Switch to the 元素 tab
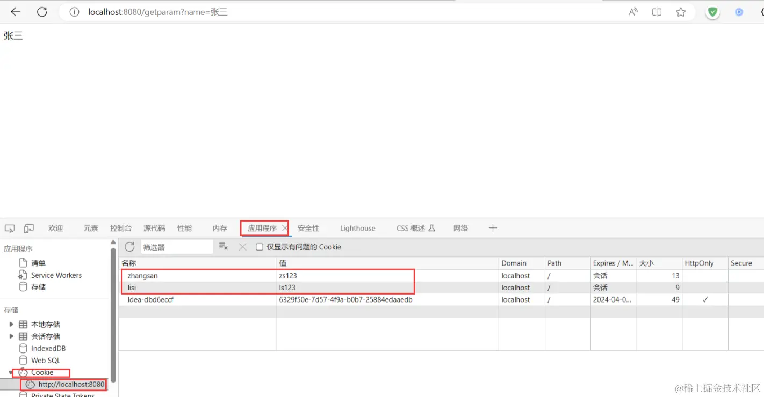Viewport: 764px width, 397px height. pyautogui.click(x=91, y=228)
